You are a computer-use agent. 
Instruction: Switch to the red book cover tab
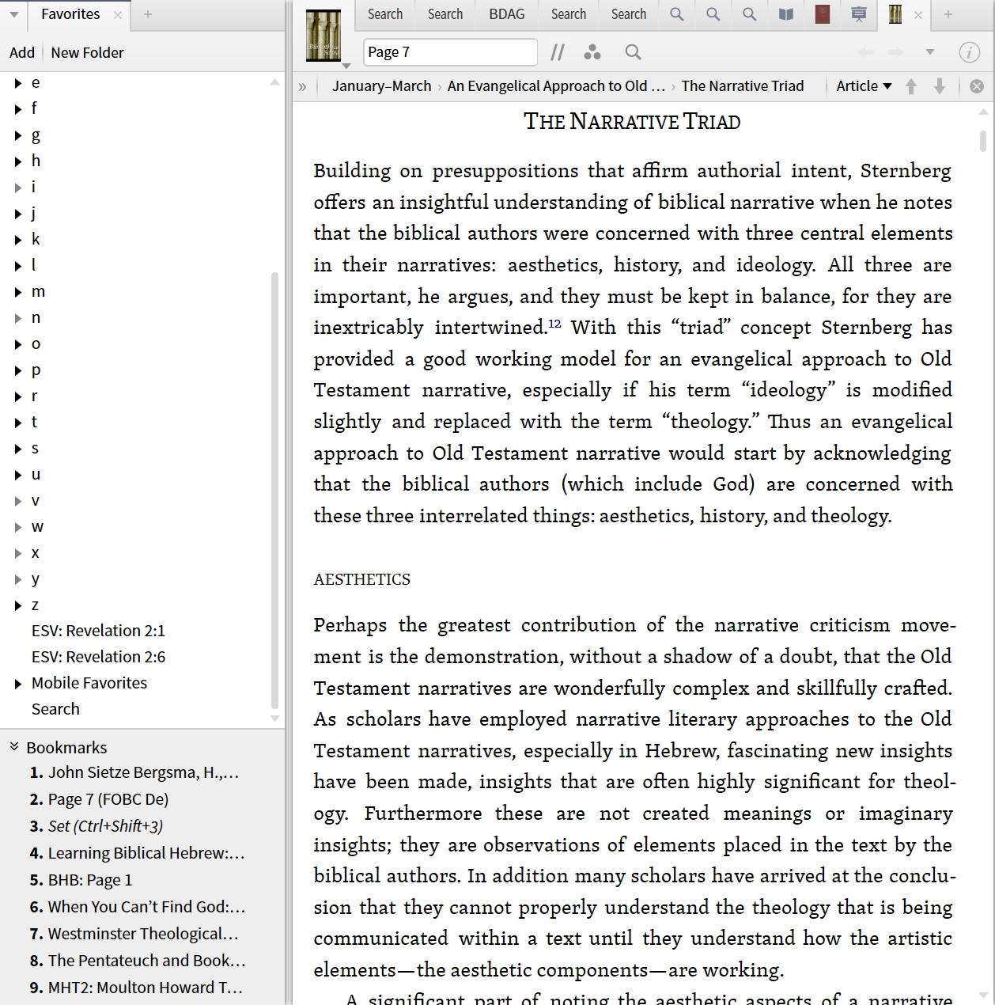(x=823, y=14)
